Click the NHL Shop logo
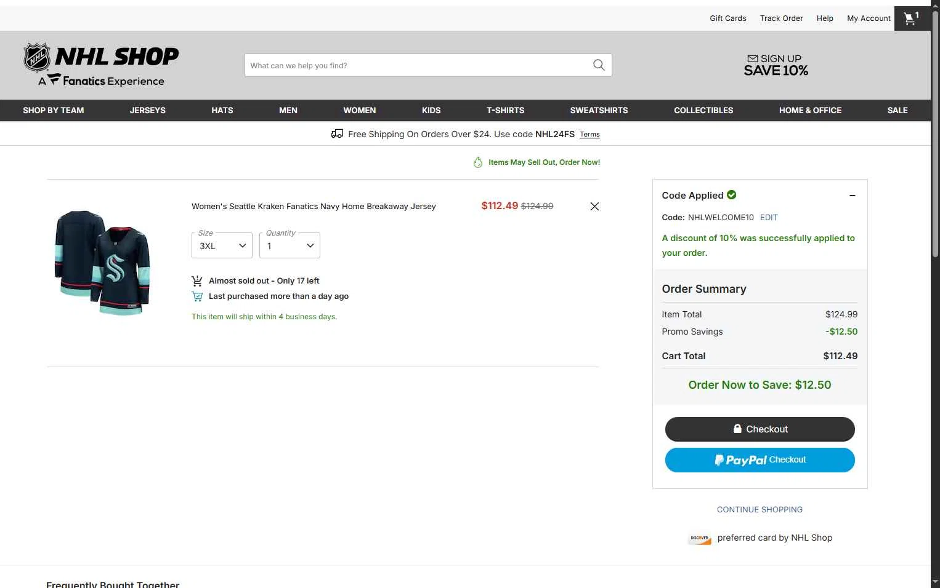The height and width of the screenshot is (588, 940). click(101, 65)
